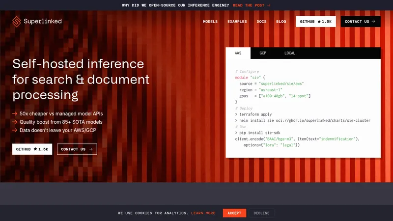Select the AWS code tab
This screenshot has height=221, width=393.
click(x=238, y=53)
